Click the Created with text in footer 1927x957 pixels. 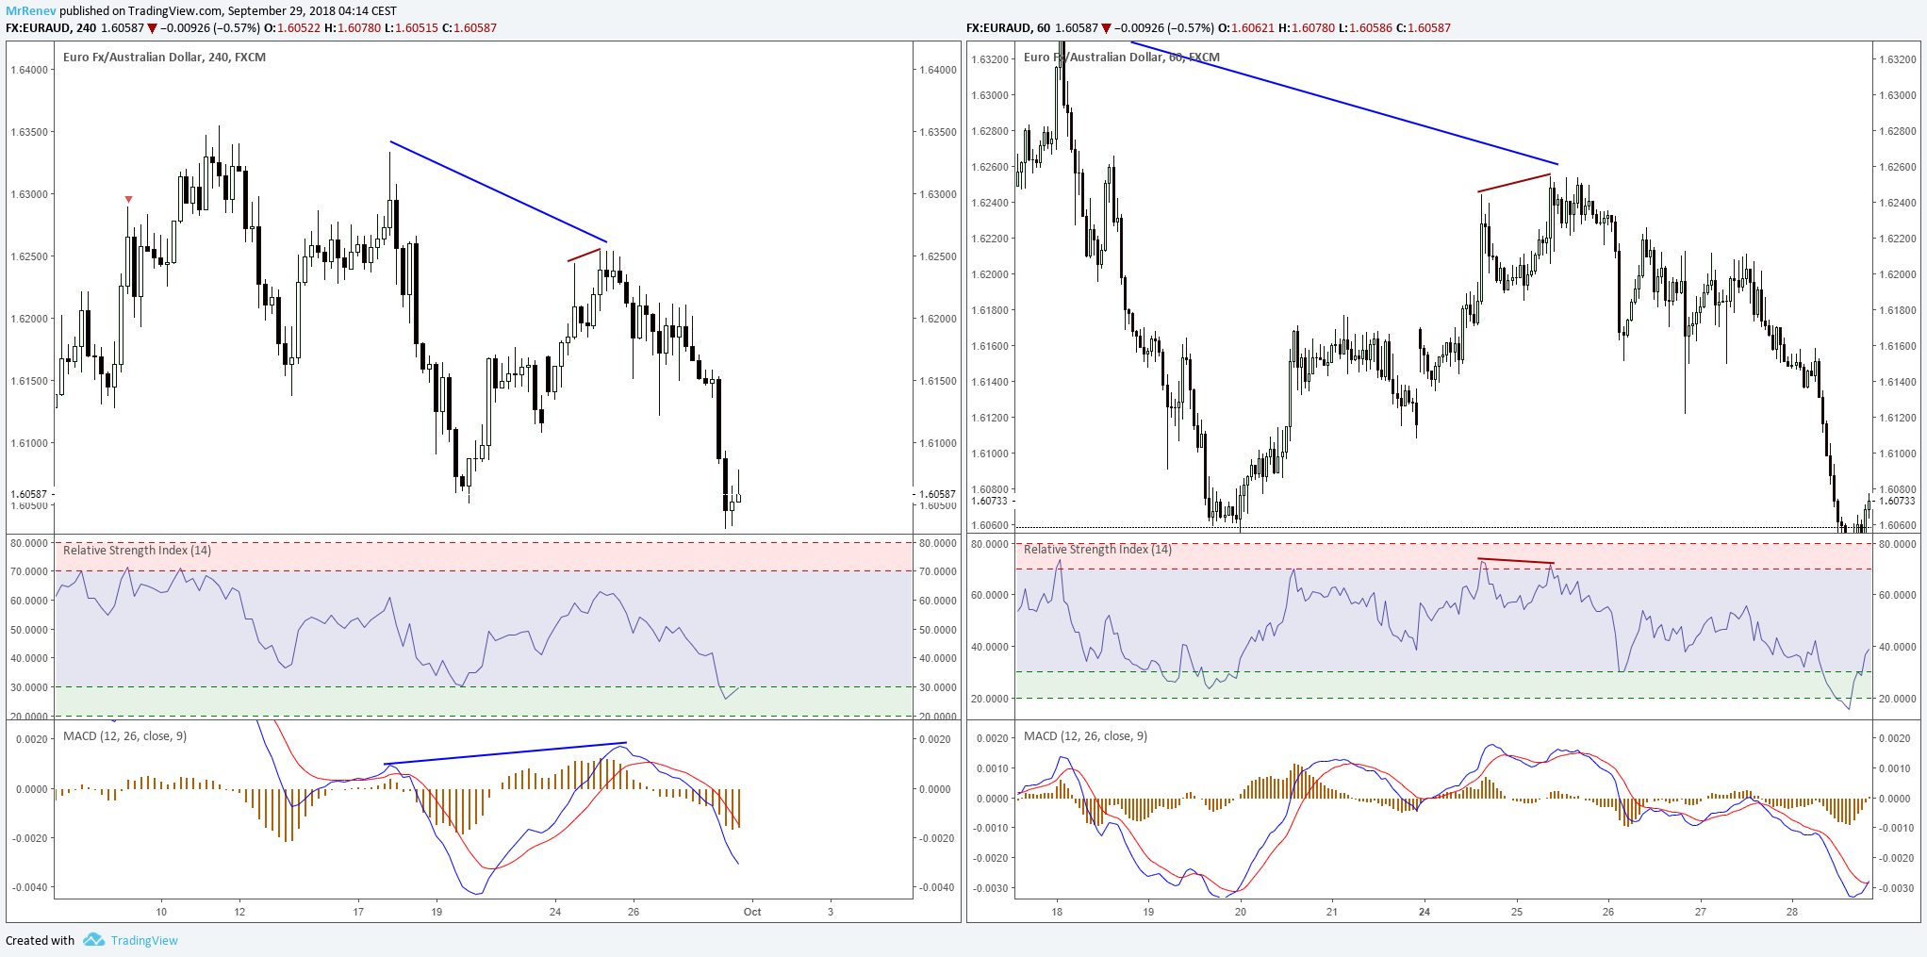[x=40, y=941]
